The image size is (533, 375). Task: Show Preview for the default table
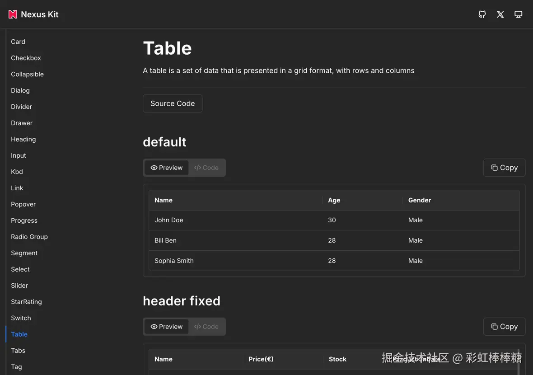coord(167,168)
